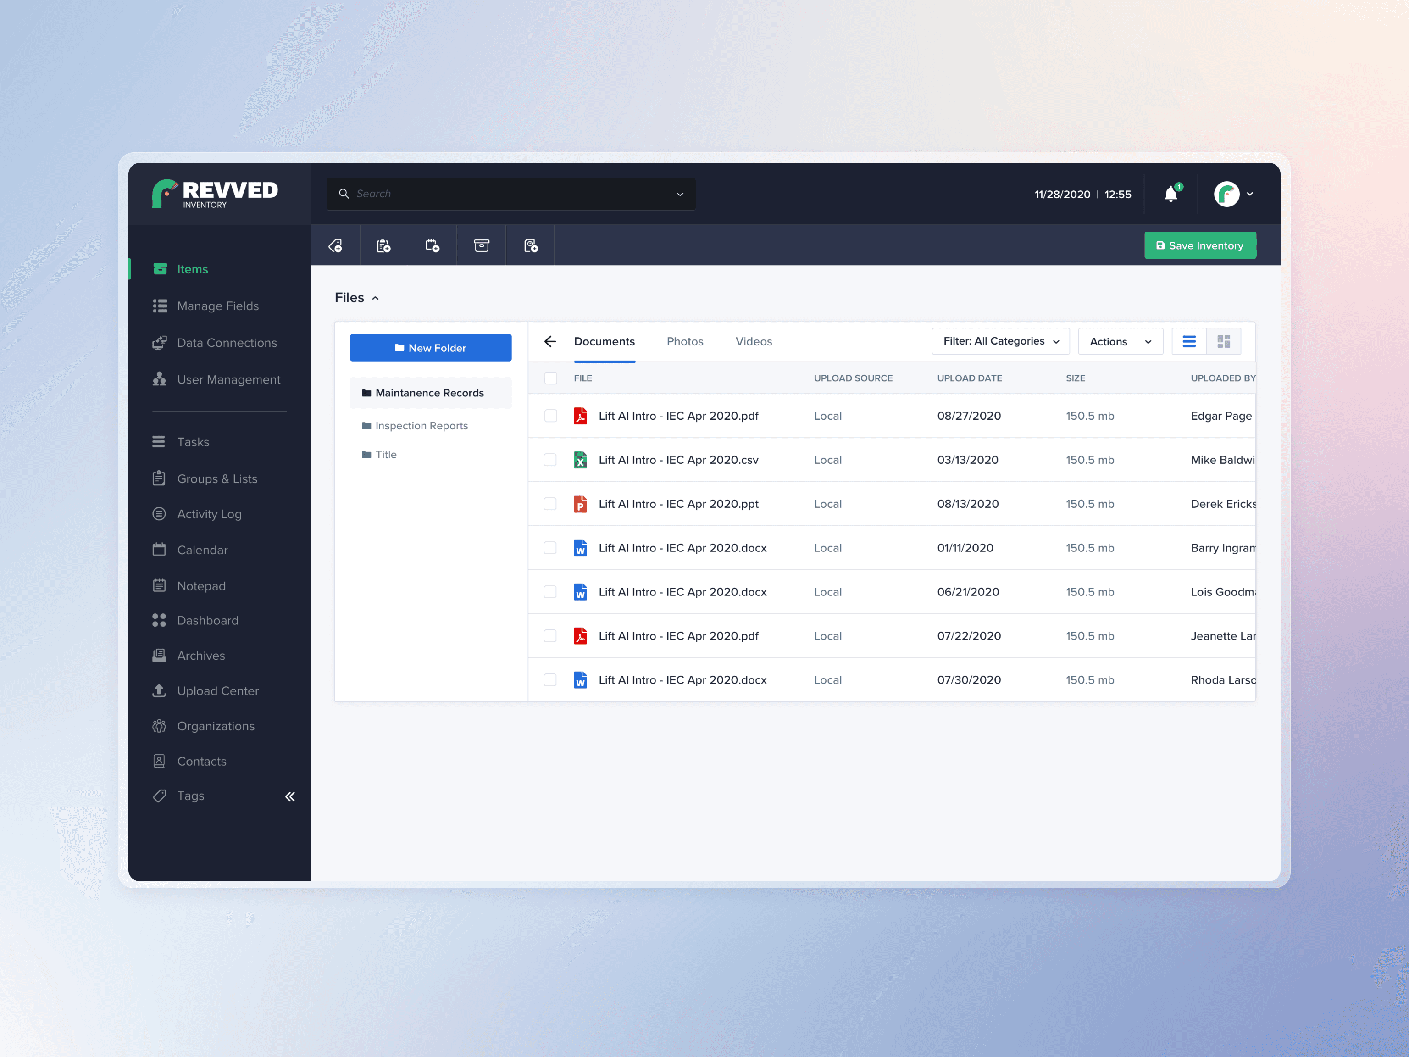Switch to grid view layout
The width and height of the screenshot is (1409, 1057).
tap(1224, 341)
